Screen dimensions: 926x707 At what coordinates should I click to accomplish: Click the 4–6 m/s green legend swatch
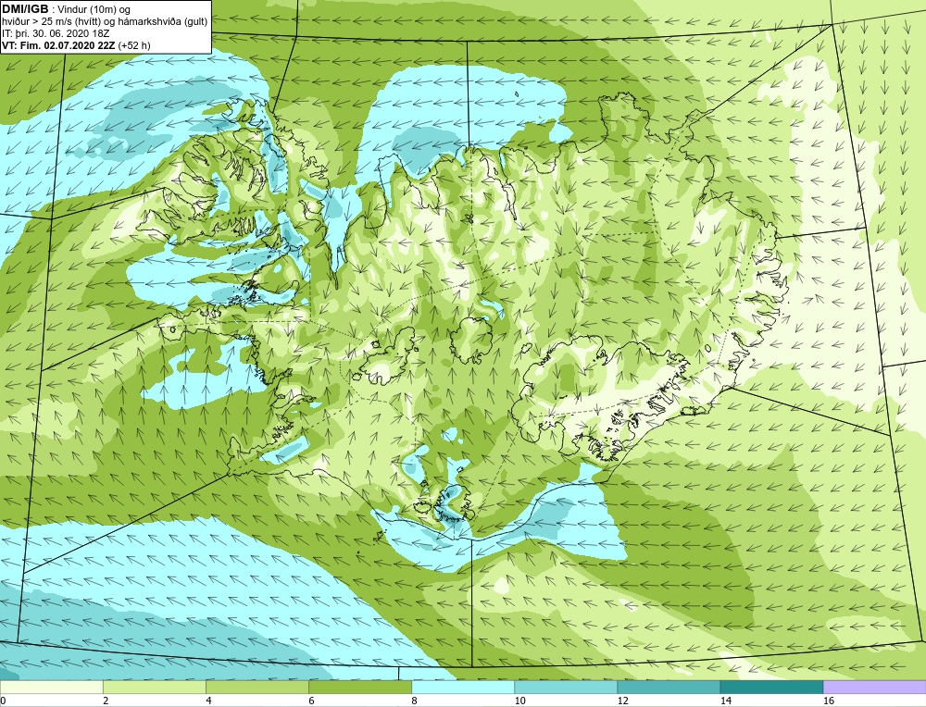point(257,687)
